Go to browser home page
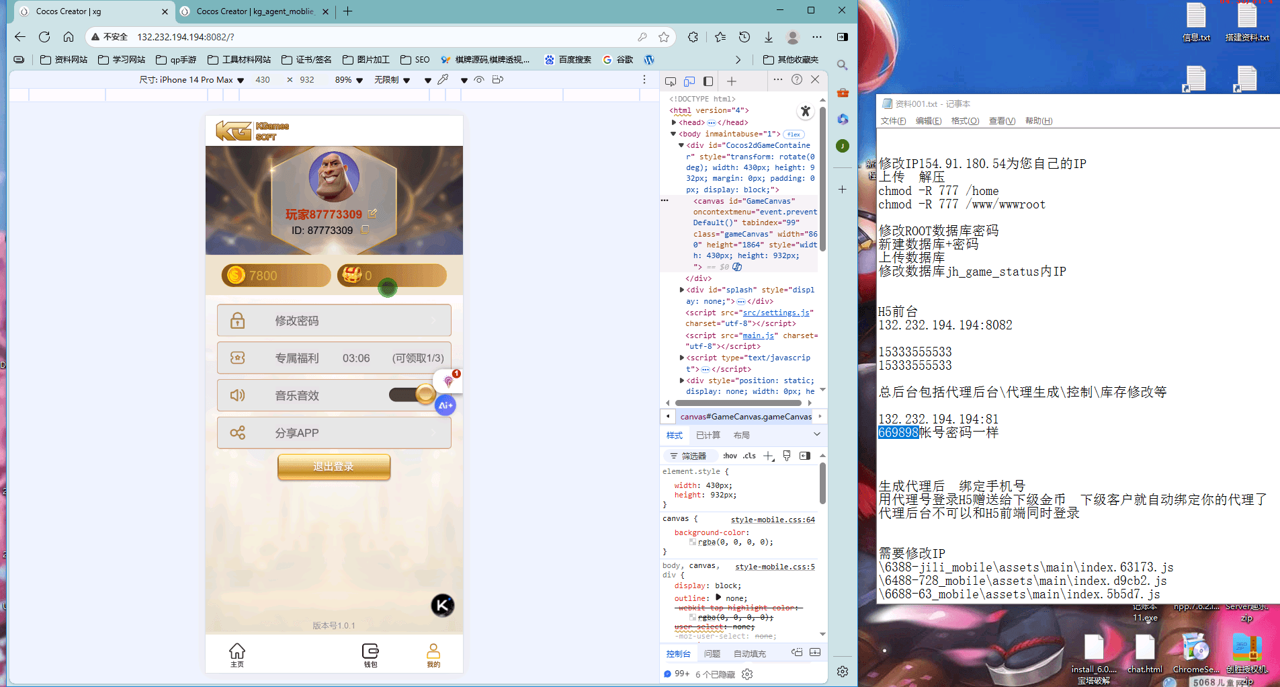This screenshot has height=687, width=1280. tap(69, 37)
